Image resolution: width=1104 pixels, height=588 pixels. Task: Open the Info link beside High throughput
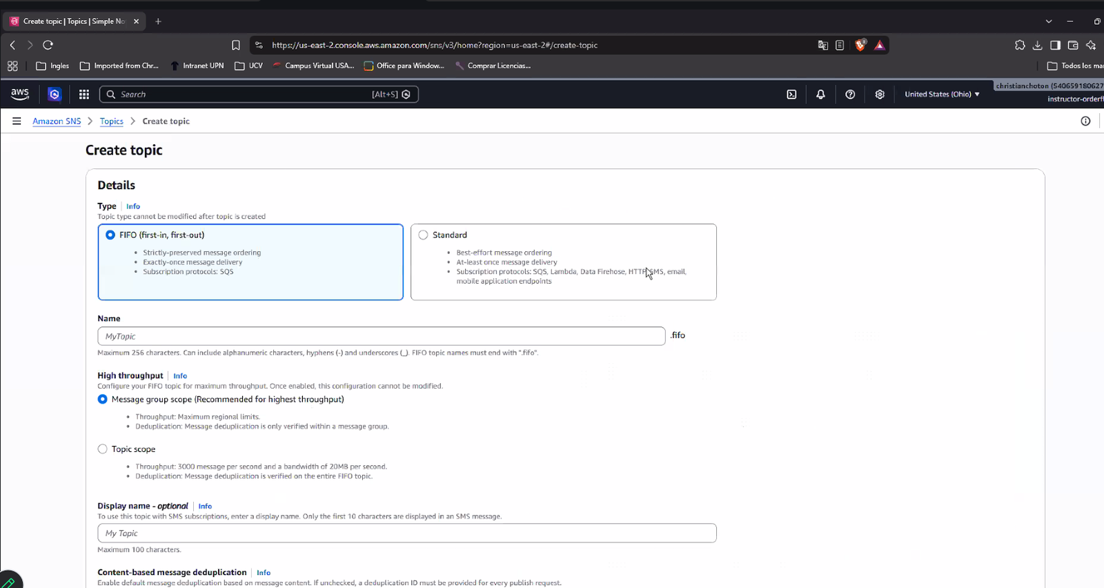click(180, 376)
